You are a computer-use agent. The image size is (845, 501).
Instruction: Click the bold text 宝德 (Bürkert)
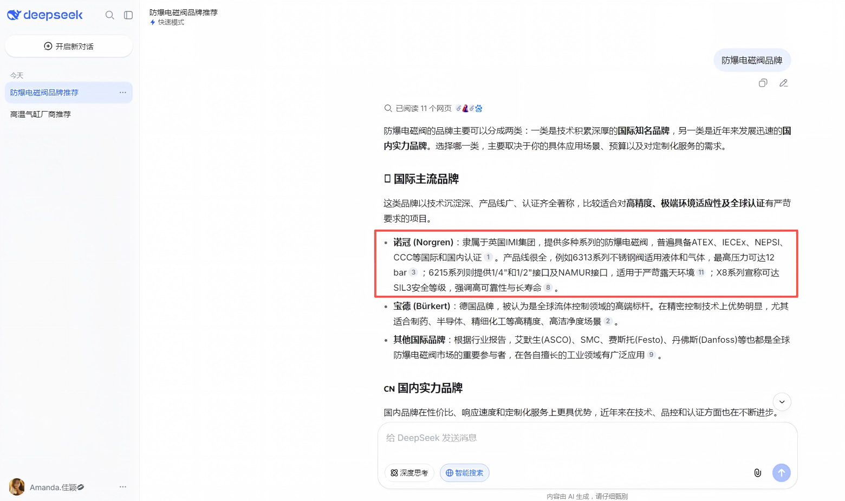click(421, 306)
